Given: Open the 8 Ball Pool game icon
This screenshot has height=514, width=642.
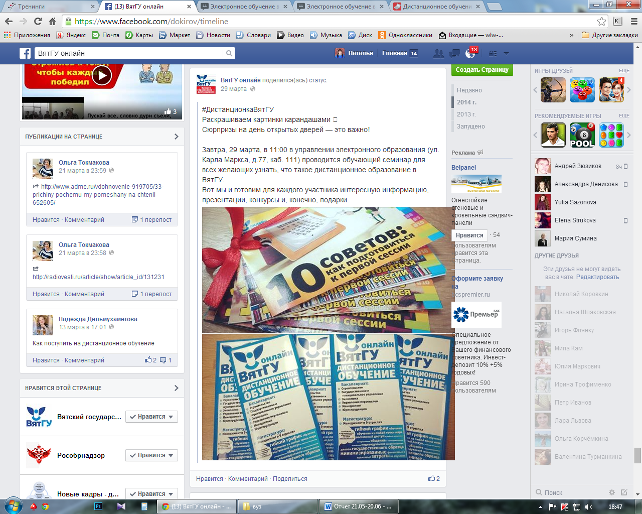Looking at the screenshot, I should (x=582, y=135).
